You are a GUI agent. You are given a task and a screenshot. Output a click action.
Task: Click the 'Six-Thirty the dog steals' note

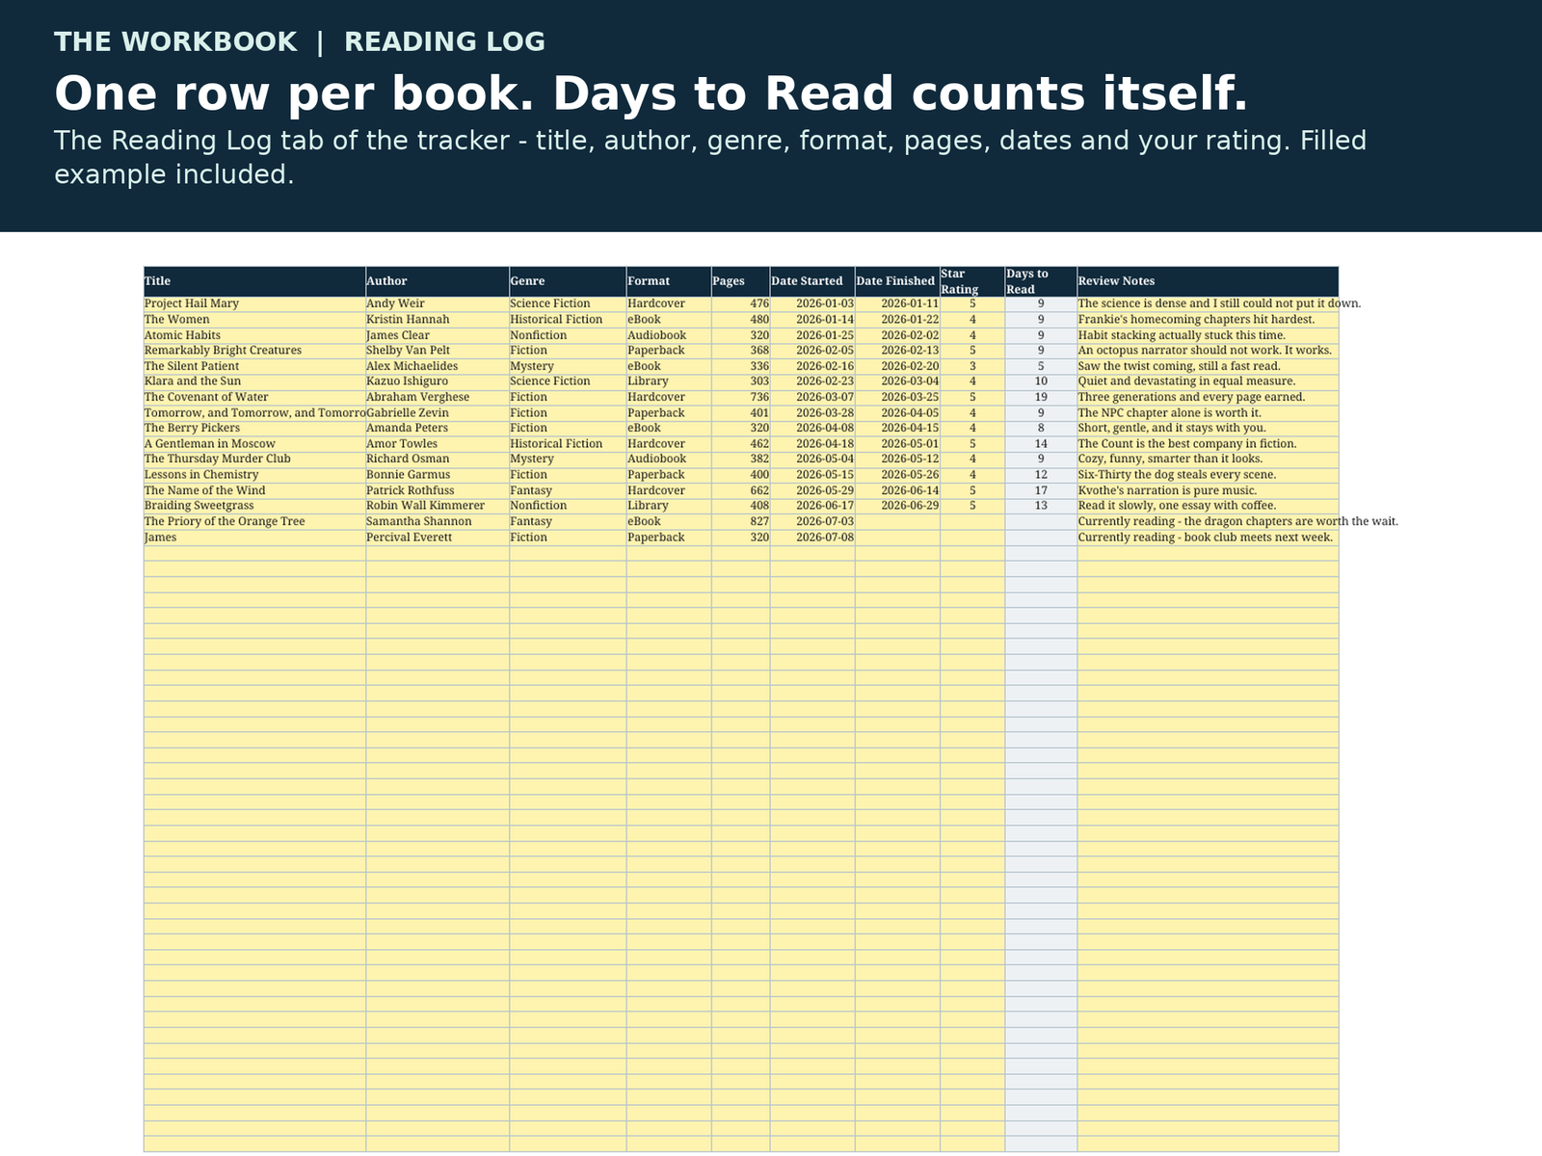pos(1208,475)
